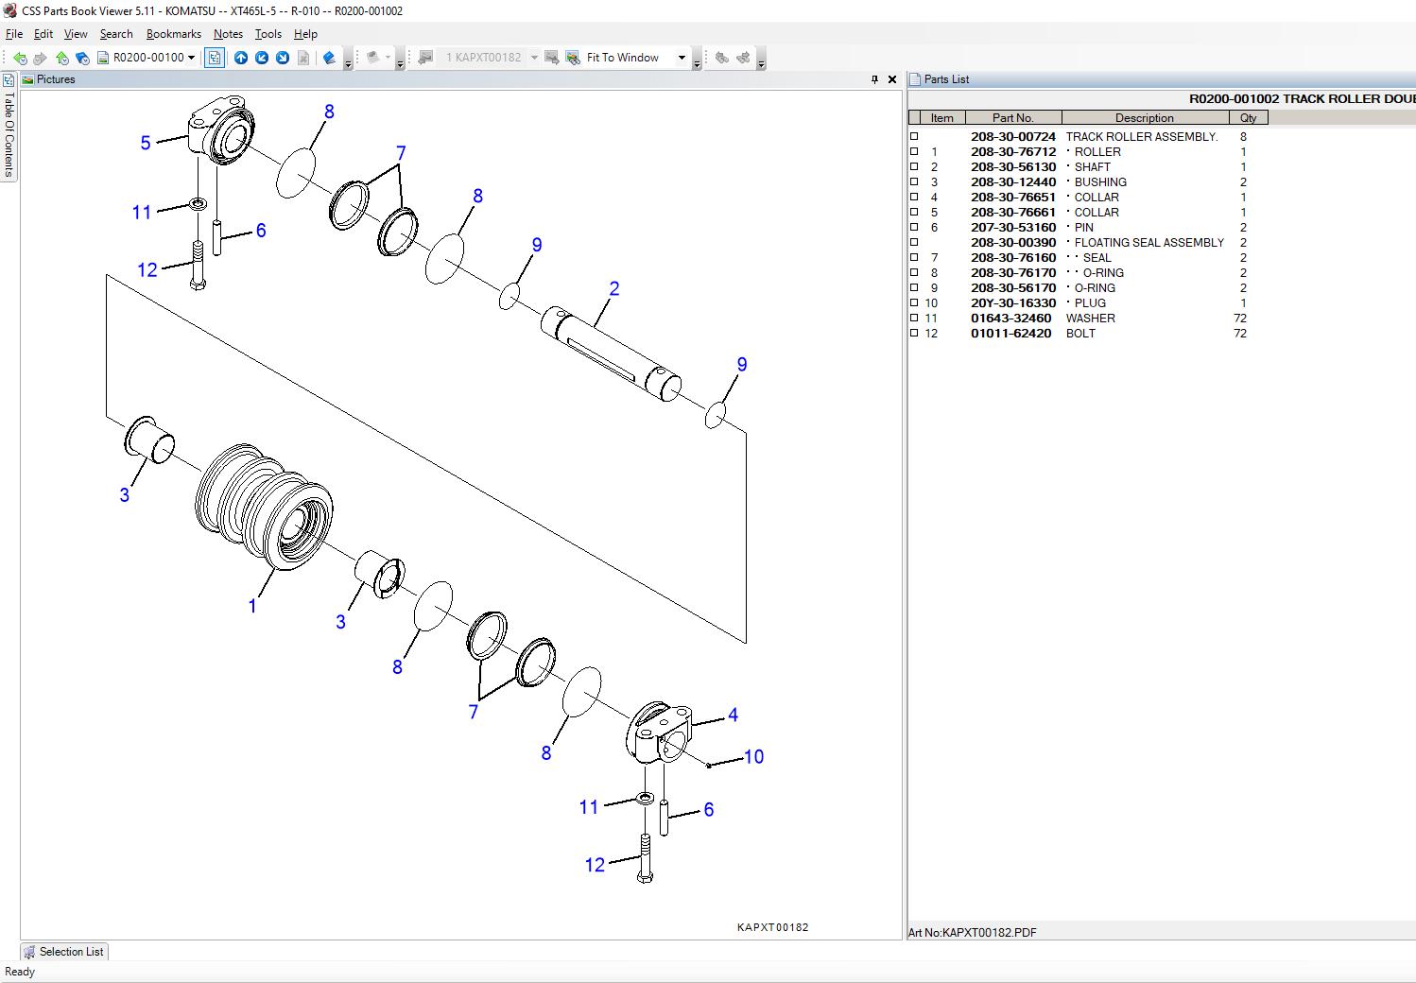Screen dimensions: 1416x983
Task: Open the Tools menu
Action: click(268, 34)
